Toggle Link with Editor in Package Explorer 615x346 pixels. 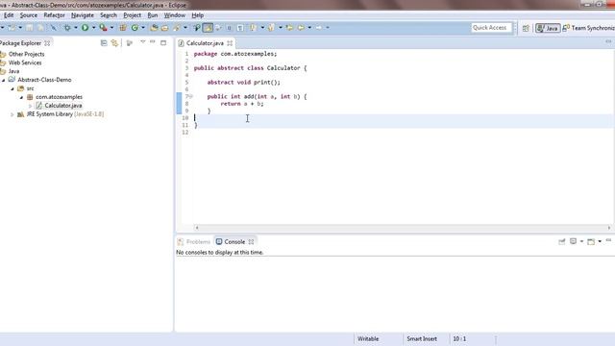click(x=114, y=42)
